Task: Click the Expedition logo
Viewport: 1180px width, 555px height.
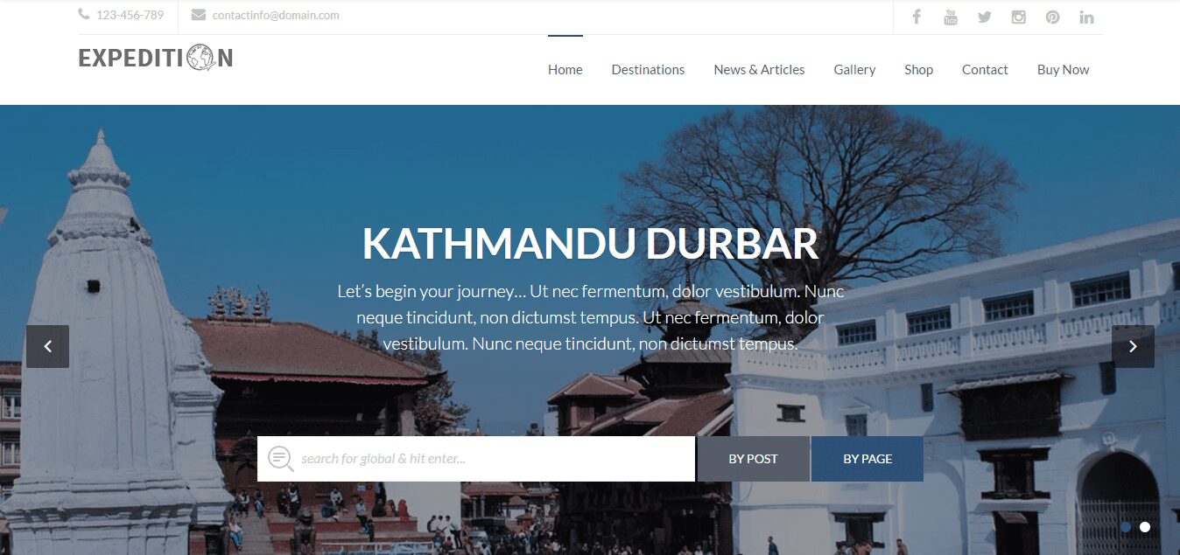Action: coord(156,58)
